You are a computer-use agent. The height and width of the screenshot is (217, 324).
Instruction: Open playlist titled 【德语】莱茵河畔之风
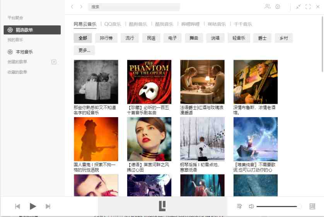148,167
